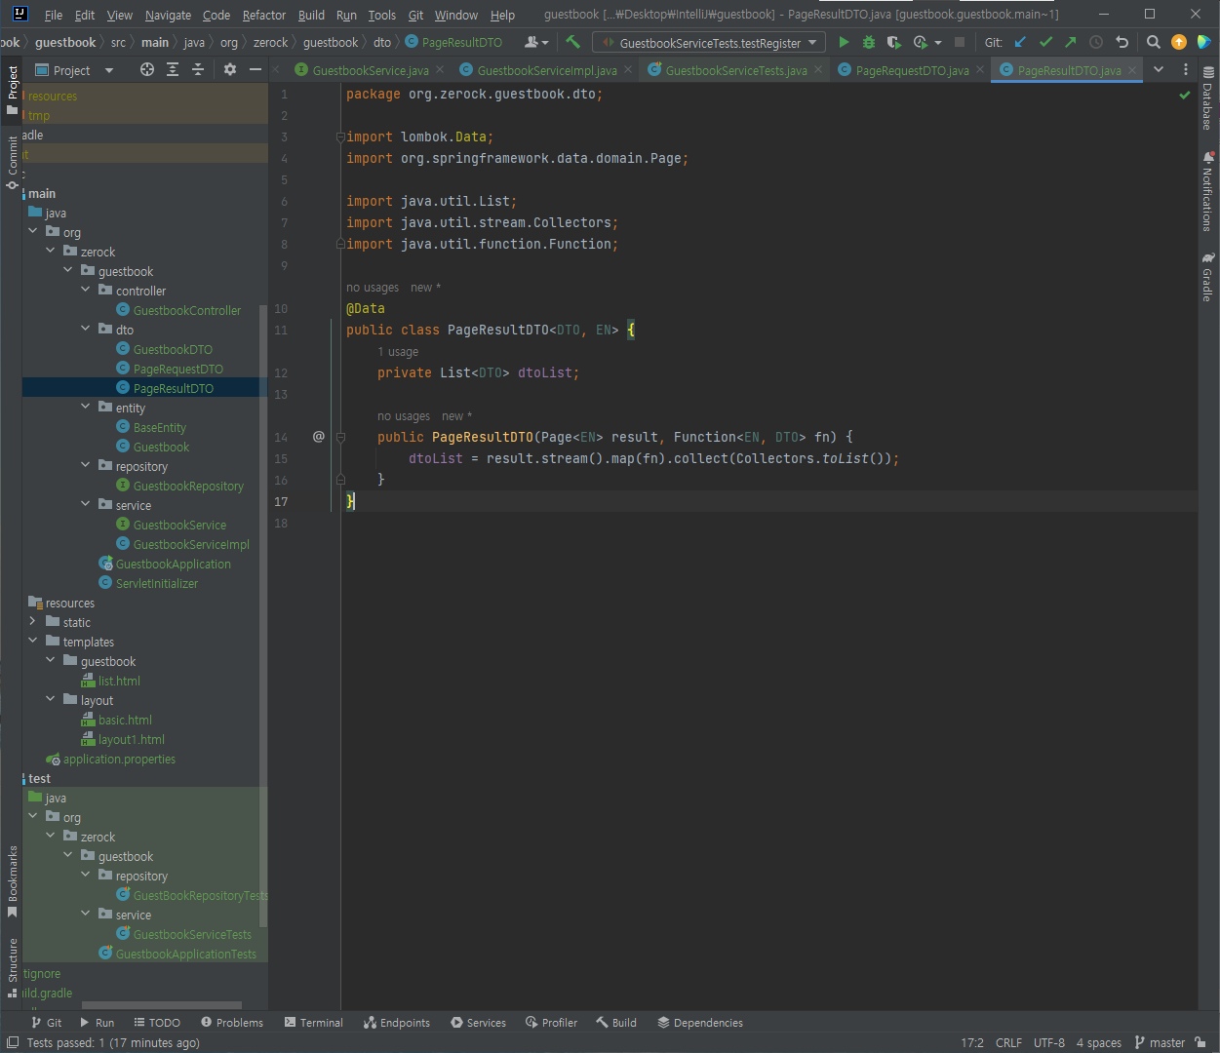The image size is (1220, 1053).
Task: Open the Database tool window
Action: pyautogui.click(x=1208, y=99)
